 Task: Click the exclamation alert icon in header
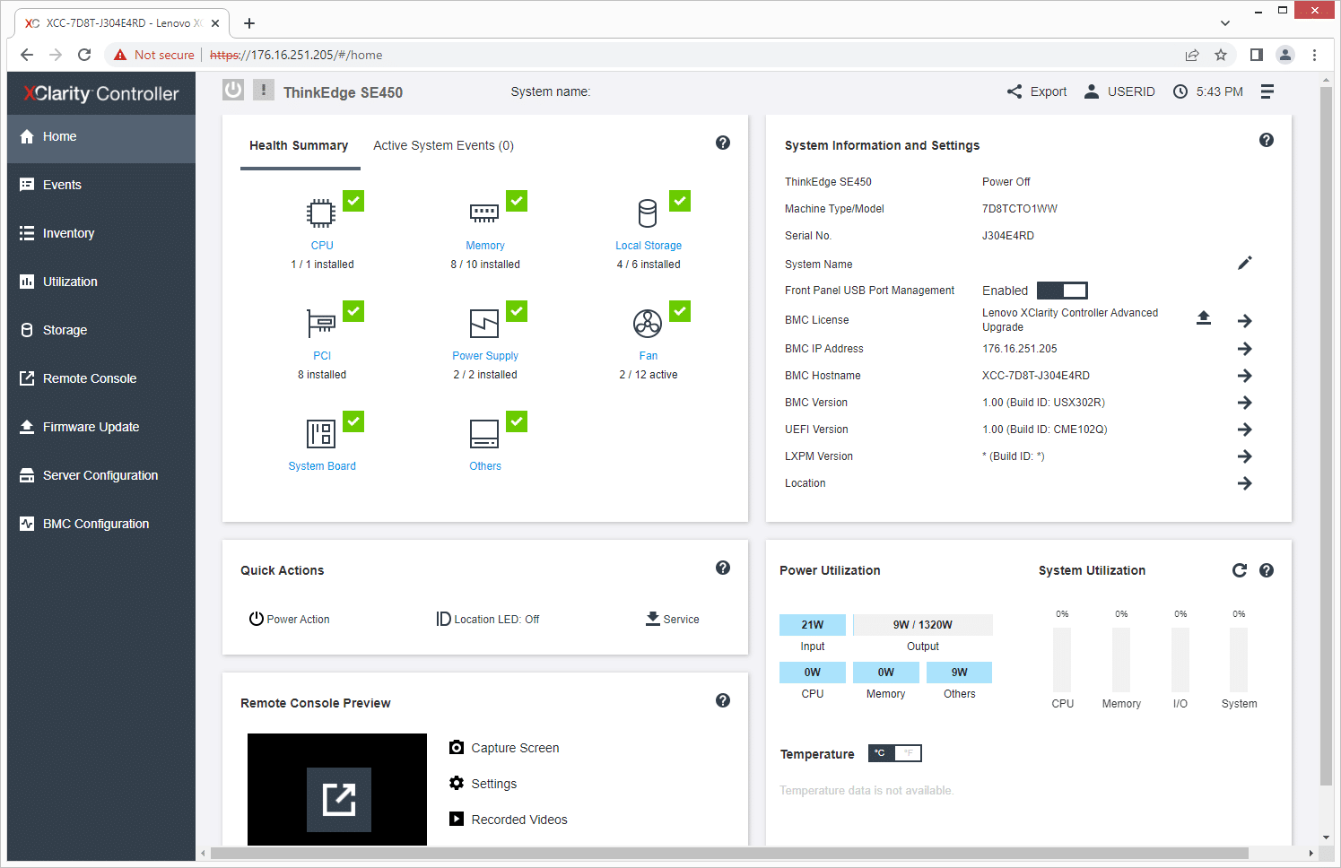point(264,91)
